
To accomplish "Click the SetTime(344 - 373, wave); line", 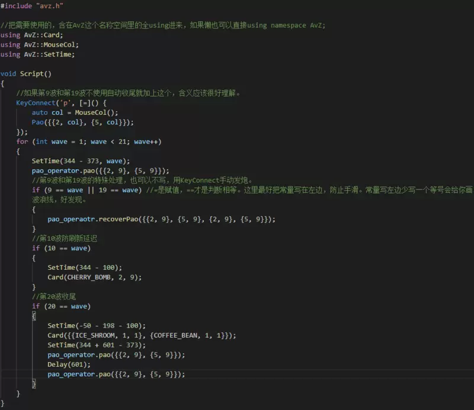I will pos(81,161).
